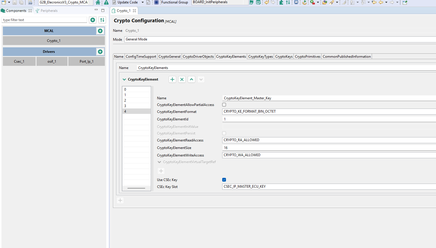Add a new CryptoKeyElement with the plus button
The width and height of the screenshot is (436, 248).
(x=172, y=79)
